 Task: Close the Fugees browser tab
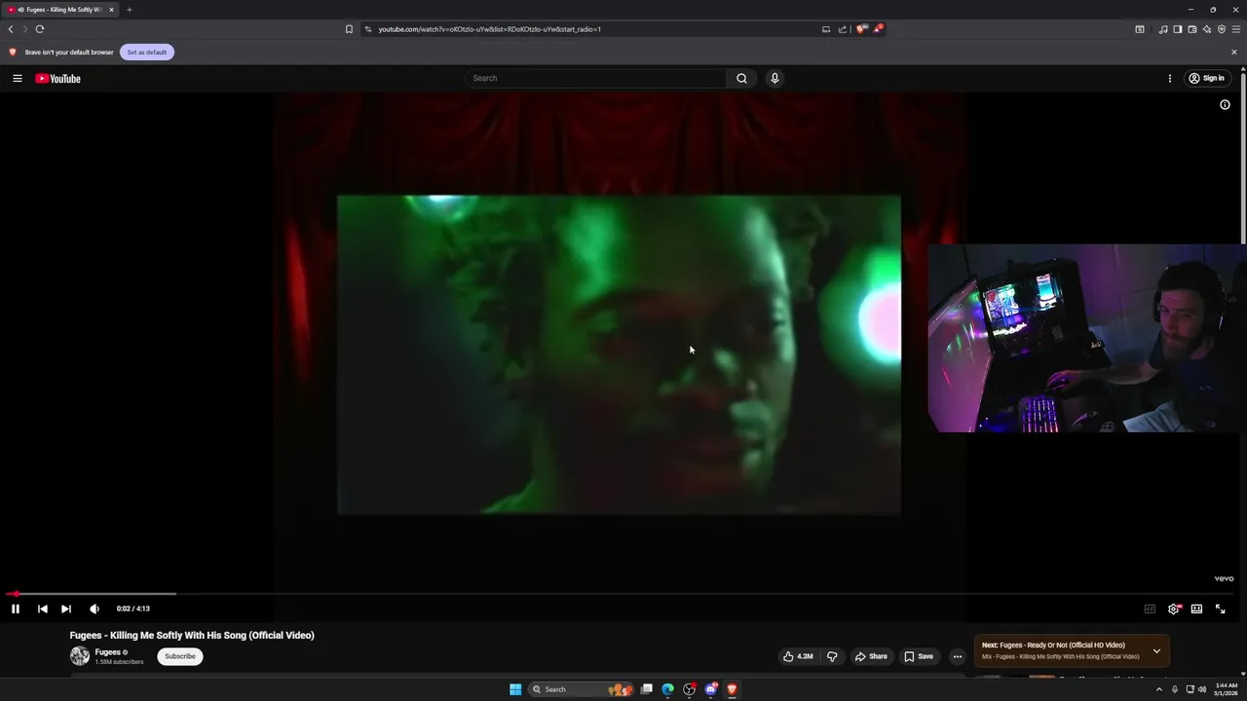point(111,10)
